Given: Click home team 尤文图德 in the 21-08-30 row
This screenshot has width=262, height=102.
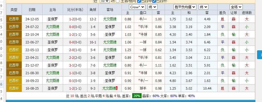Looking at the screenshot, I should [x=52, y=73].
